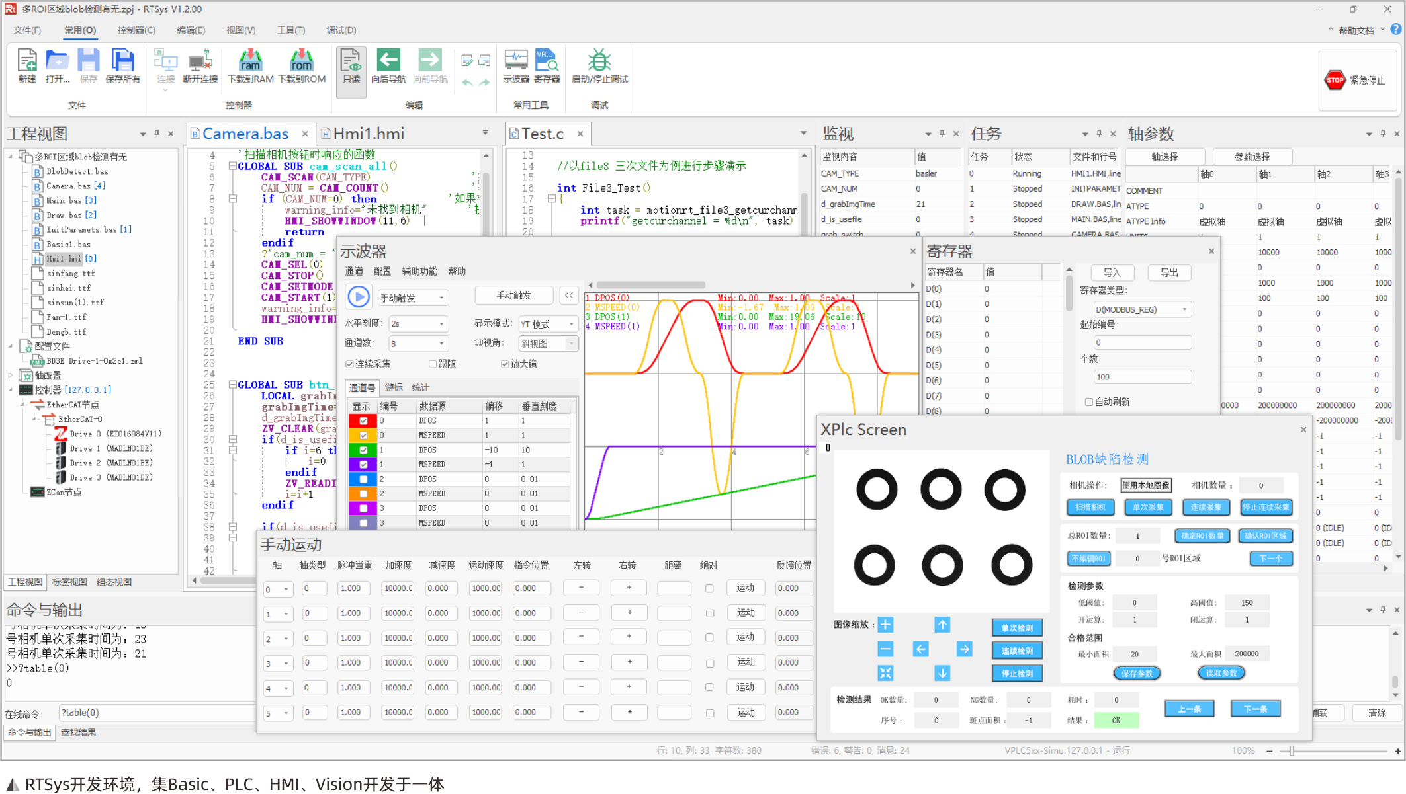
Task: Open axis selector dropdown for row 0
Action: coord(278,589)
